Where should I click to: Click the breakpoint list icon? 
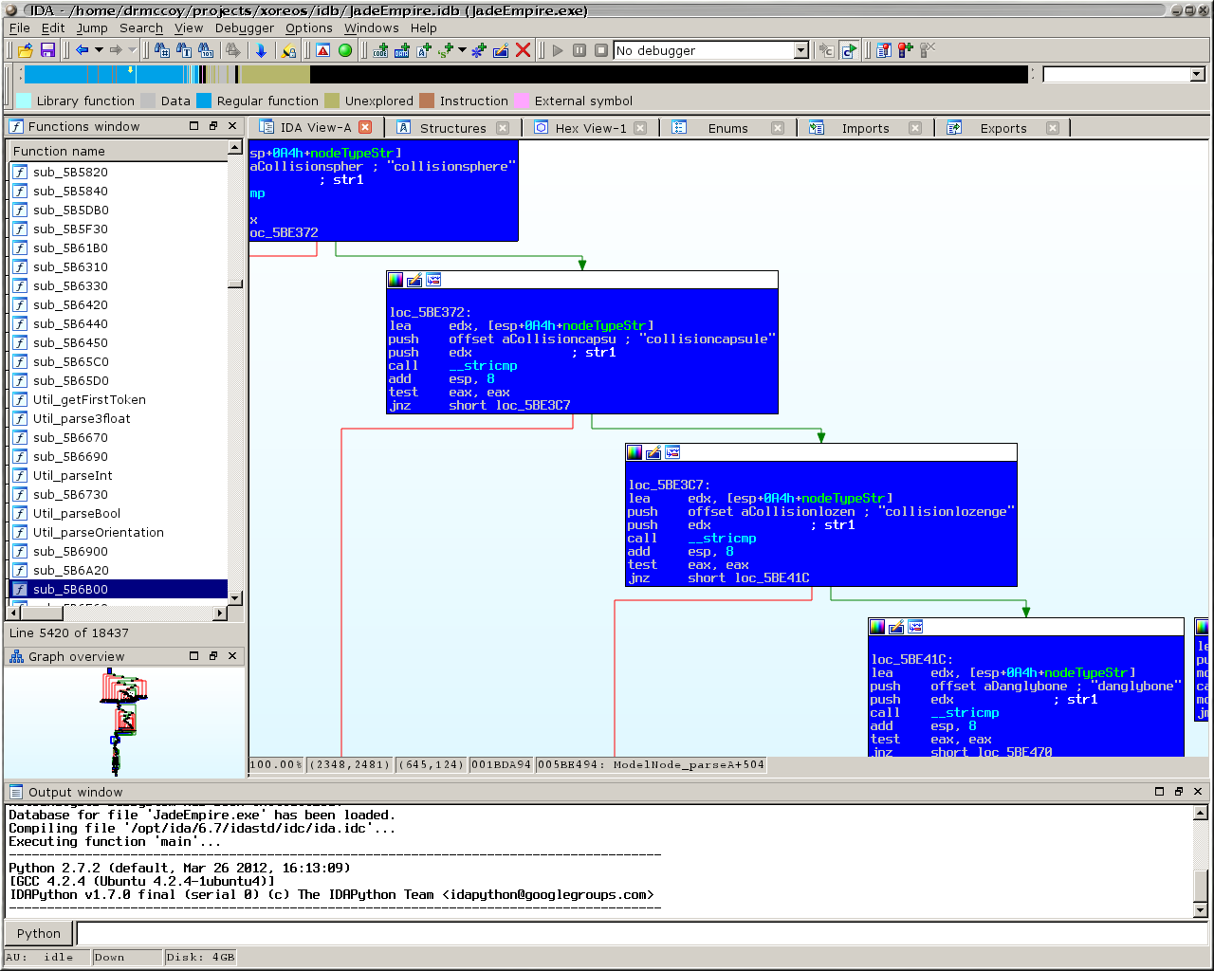[884, 50]
